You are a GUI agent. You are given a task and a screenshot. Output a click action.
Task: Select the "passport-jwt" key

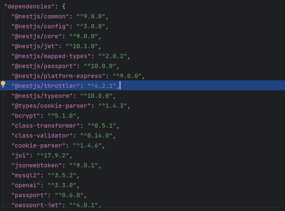click(x=37, y=205)
